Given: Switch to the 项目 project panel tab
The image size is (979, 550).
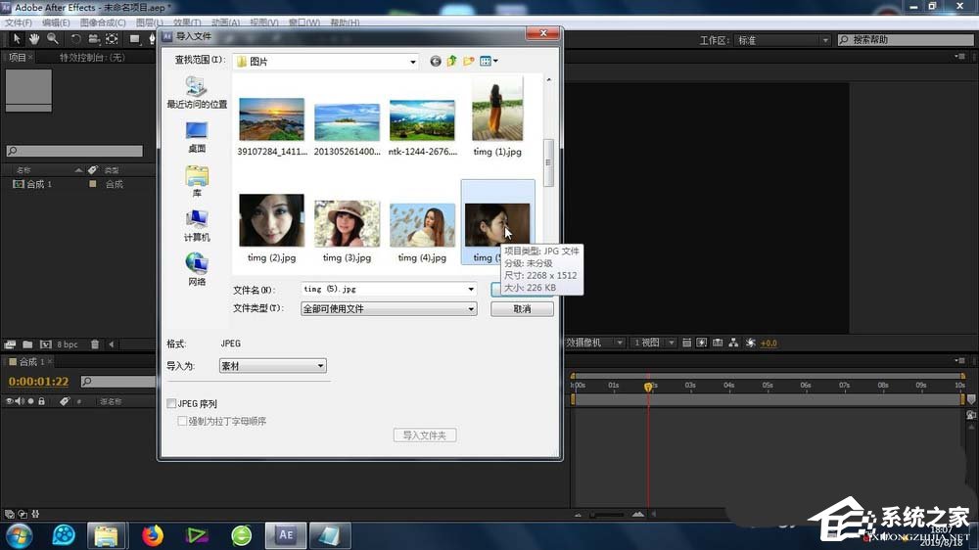Looking at the screenshot, I should (18, 58).
